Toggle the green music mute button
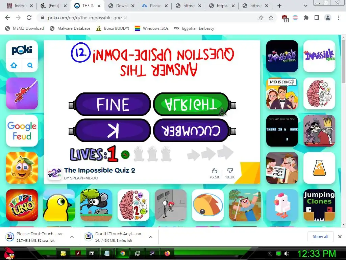This screenshot has width=346, height=260. [x=125, y=154]
